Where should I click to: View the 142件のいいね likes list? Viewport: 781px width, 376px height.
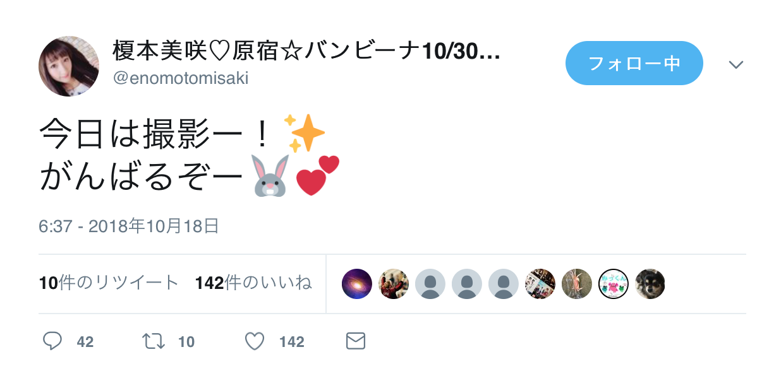pyautogui.click(x=253, y=283)
